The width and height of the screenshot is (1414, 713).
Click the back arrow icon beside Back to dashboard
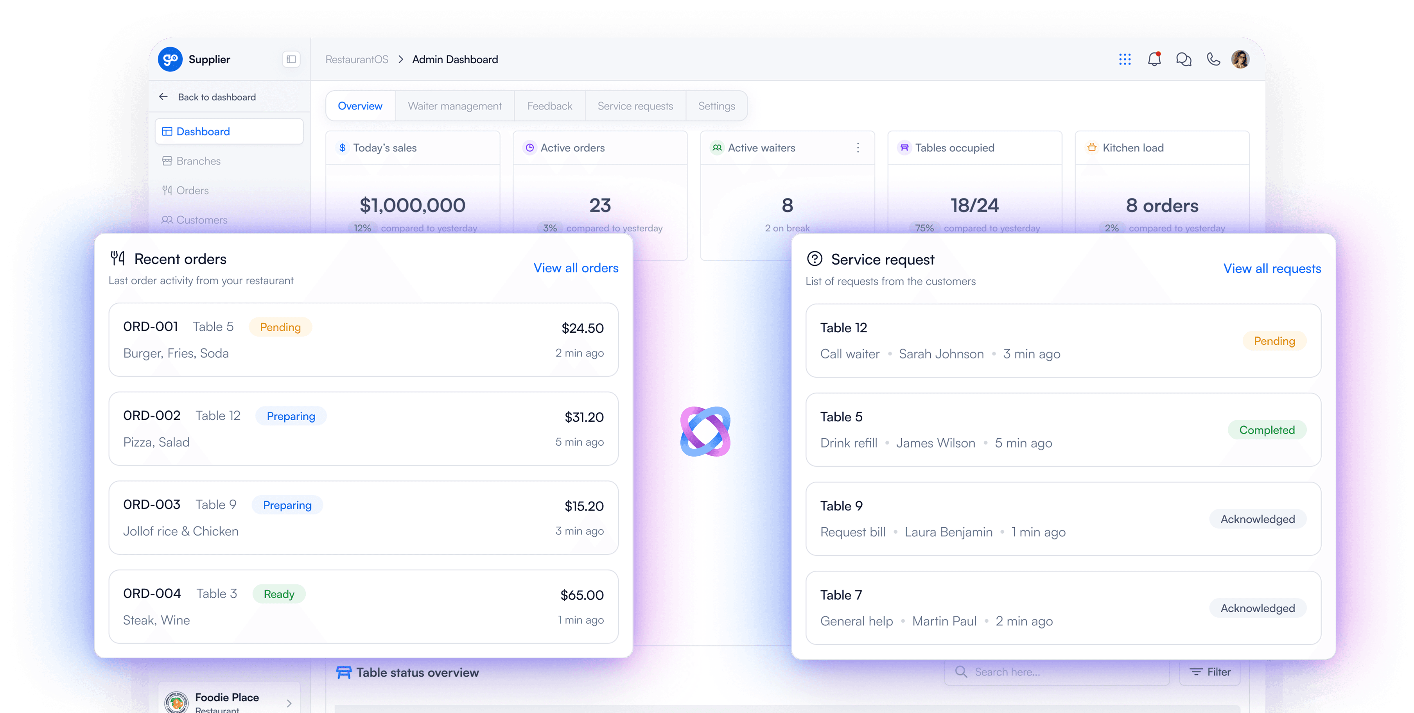pyautogui.click(x=163, y=97)
